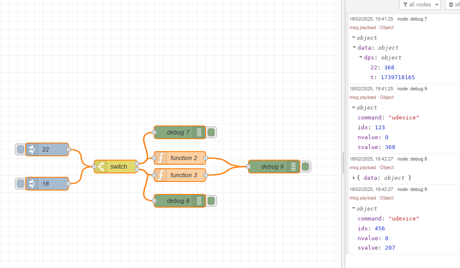Viewport: 460px width, 268px height.
Task: Select the inject node 22 arrow icon
Action: point(32,149)
